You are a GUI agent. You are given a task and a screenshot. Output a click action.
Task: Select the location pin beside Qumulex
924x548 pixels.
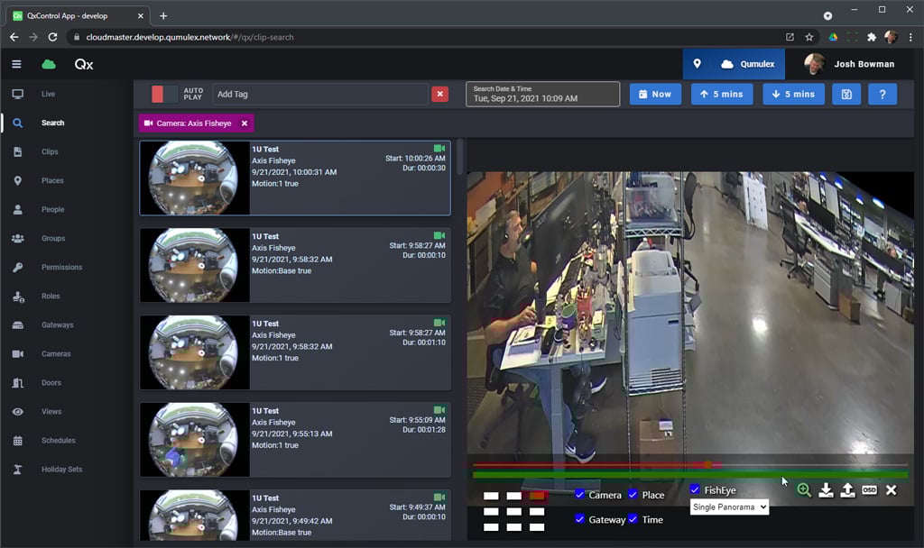click(698, 63)
